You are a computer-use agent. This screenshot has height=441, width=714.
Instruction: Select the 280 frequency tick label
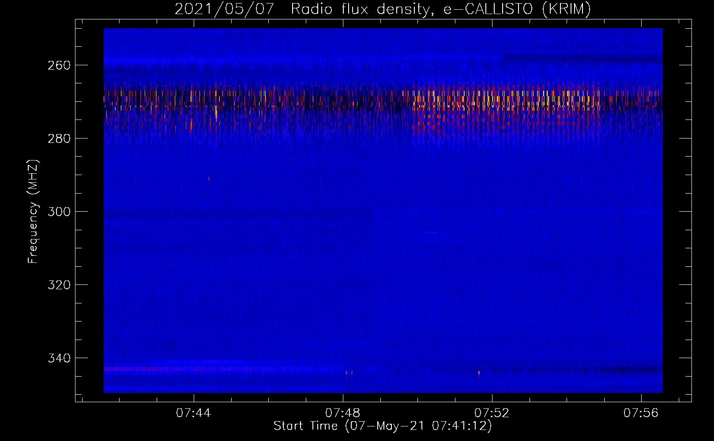[x=59, y=138]
